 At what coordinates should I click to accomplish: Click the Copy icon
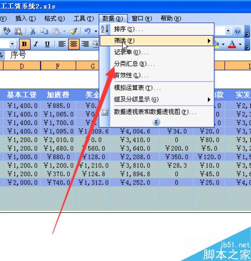click(x=44, y=31)
